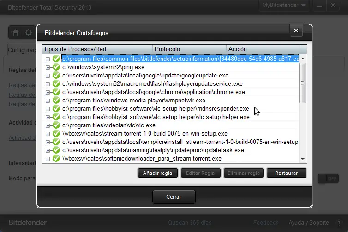Screen dimensions: 348x232
Task: Click the Eliminar regla button
Action: coord(244,173)
